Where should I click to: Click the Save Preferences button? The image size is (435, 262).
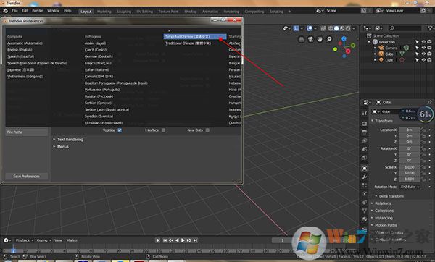pyautogui.click(x=26, y=177)
